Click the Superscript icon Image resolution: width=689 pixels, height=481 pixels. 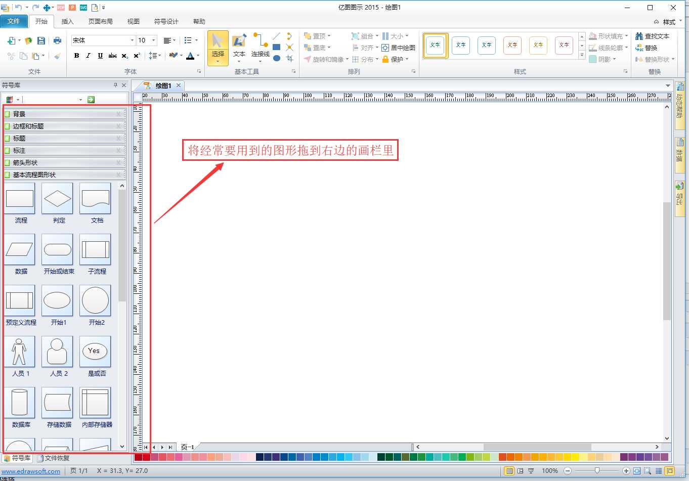tap(137, 56)
